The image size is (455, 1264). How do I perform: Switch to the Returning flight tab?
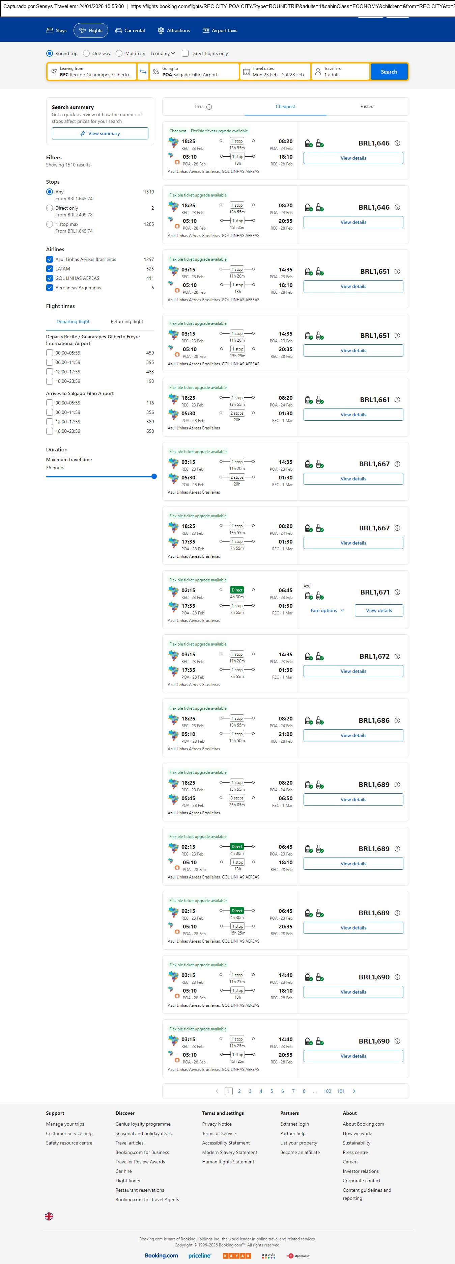click(x=127, y=322)
